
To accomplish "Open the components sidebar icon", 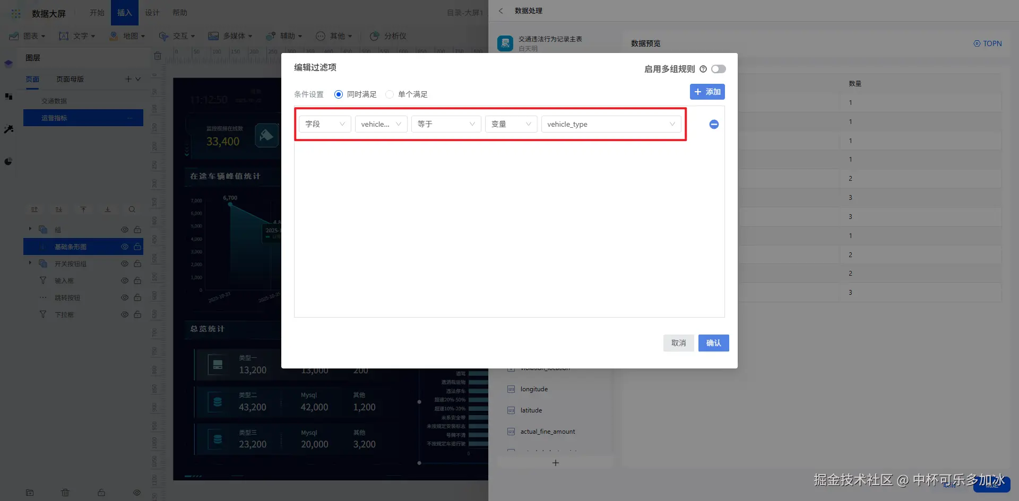I will click(x=8, y=96).
